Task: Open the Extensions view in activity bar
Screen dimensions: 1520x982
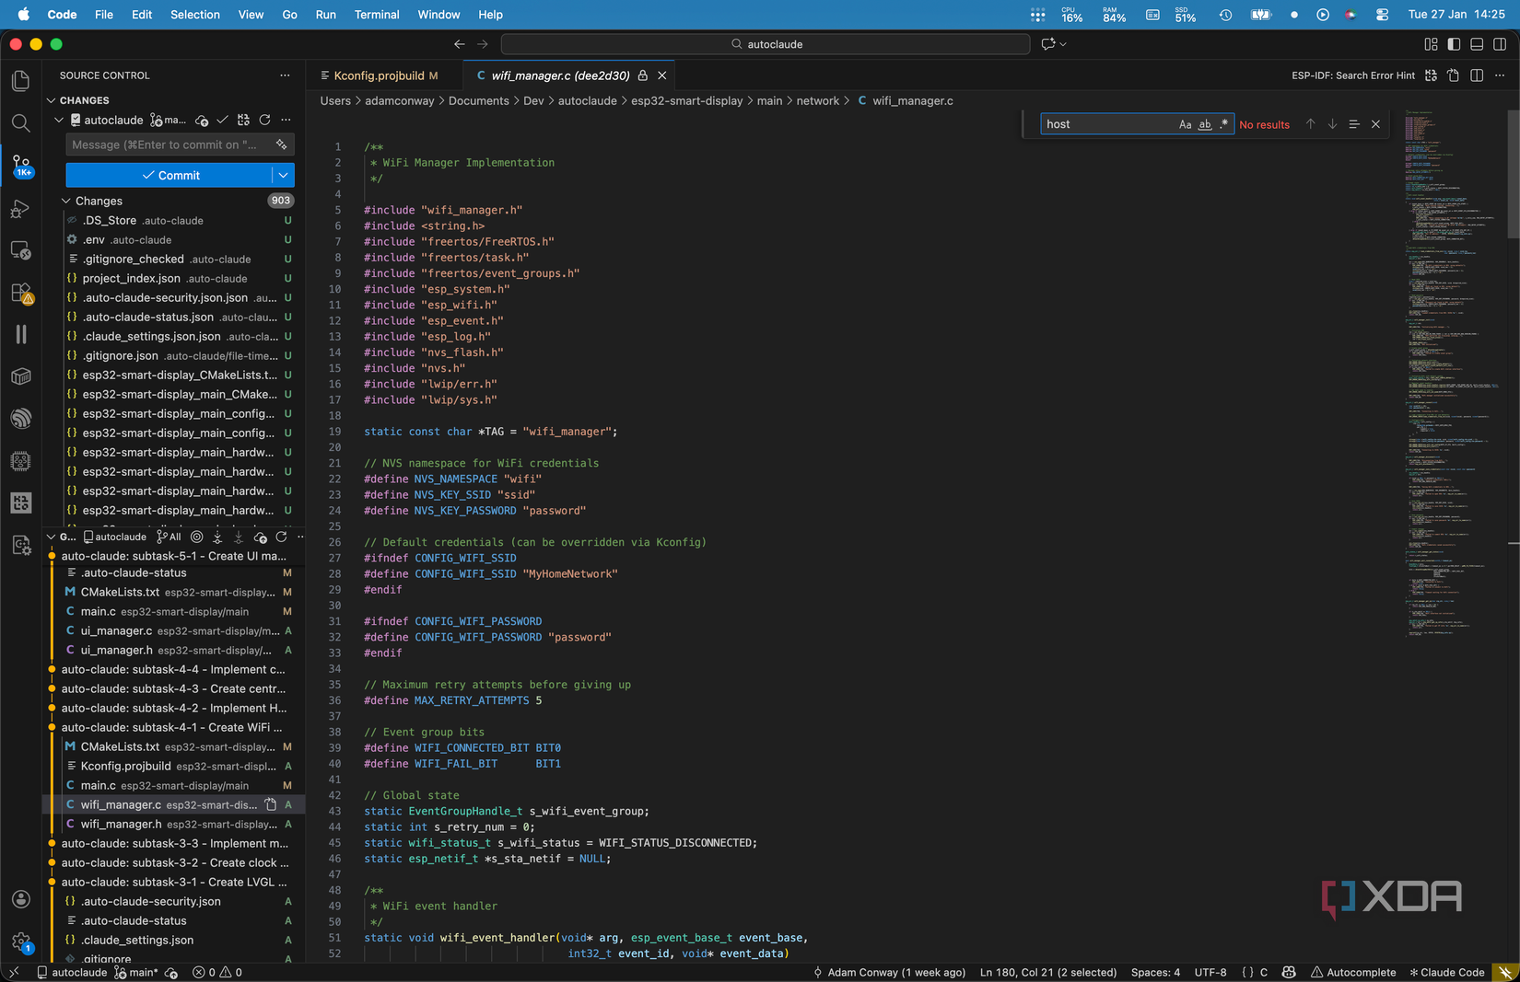Action: 20,293
